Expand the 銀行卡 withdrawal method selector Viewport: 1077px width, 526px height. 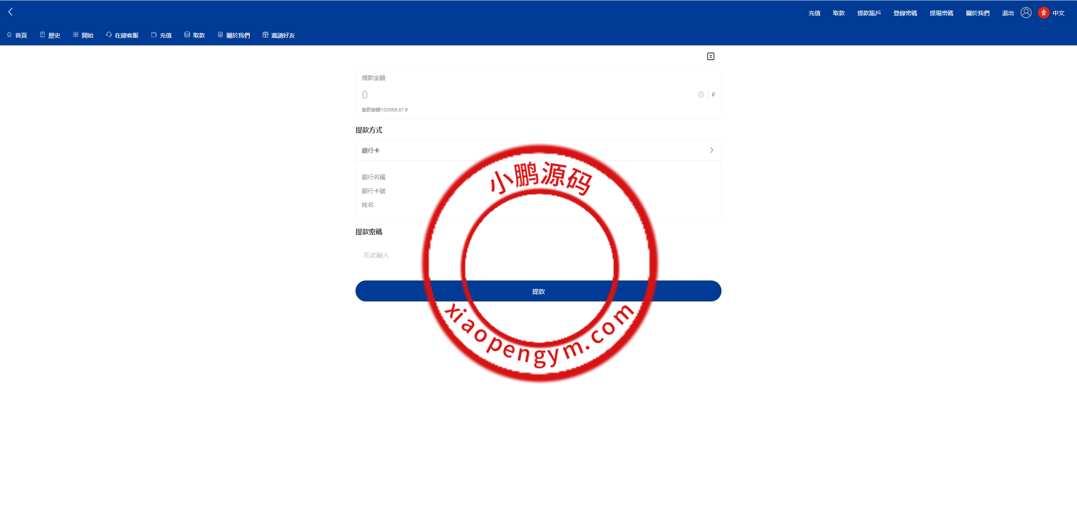tap(538, 151)
